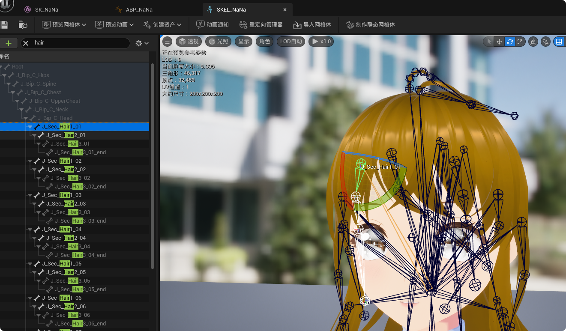The height and width of the screenshot is (331, 566).
Task: Collapse the J_Sec_Hair2_01 bone
Action: 34,135
